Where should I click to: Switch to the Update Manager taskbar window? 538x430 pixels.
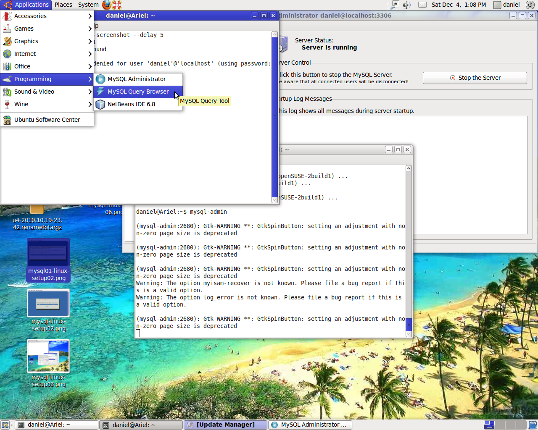[225, 425]
